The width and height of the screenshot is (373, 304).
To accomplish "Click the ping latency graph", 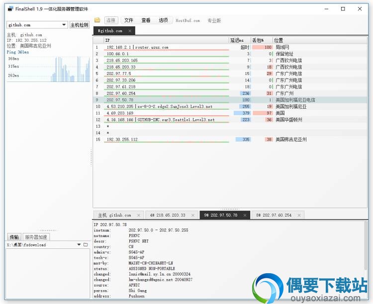I will click(x=48, y=69).
